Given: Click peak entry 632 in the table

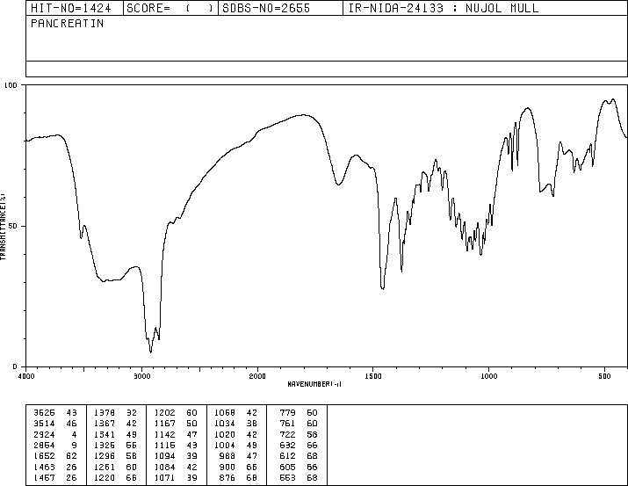Looking at the screenshot, I should click(287, 445).
